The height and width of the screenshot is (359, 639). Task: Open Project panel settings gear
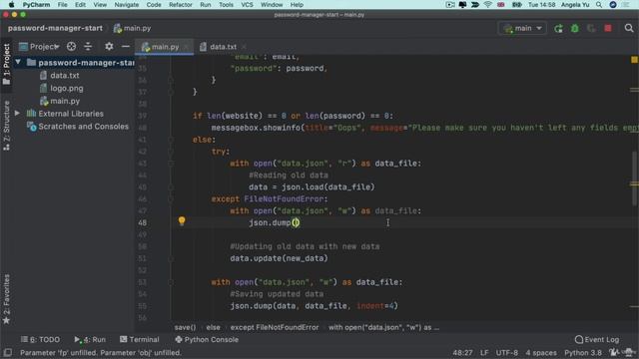point(109,47)
